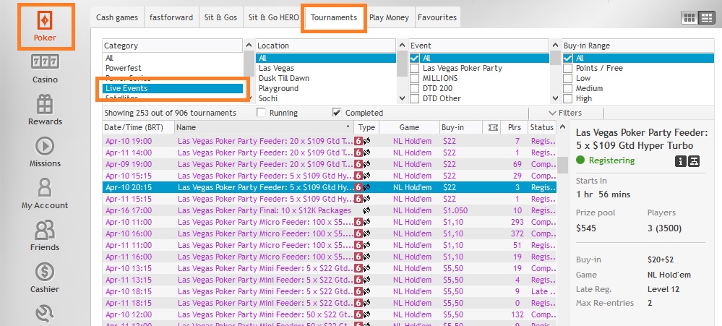
Task: Switch to the Cash games tab
Action: [x=117, y=17]
